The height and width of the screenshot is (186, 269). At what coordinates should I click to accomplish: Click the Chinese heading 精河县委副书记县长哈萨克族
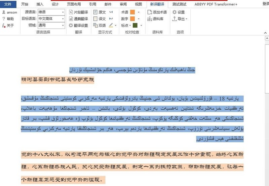57,80
